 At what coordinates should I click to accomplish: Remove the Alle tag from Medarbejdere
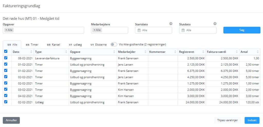click(95, 30)
